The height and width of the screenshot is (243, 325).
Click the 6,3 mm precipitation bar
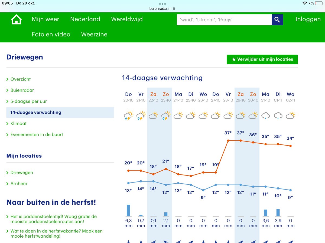pos(128,210)
